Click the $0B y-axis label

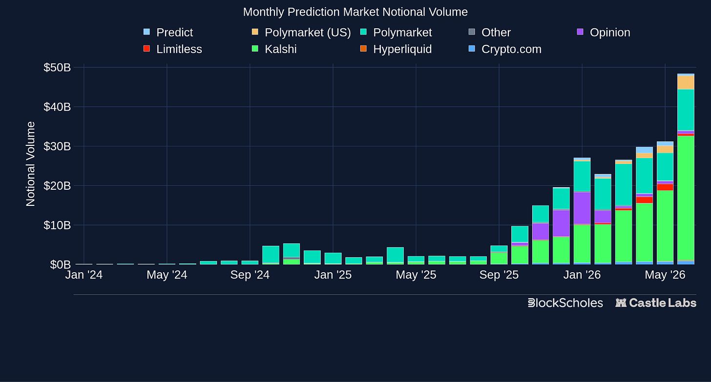[61, 264]
